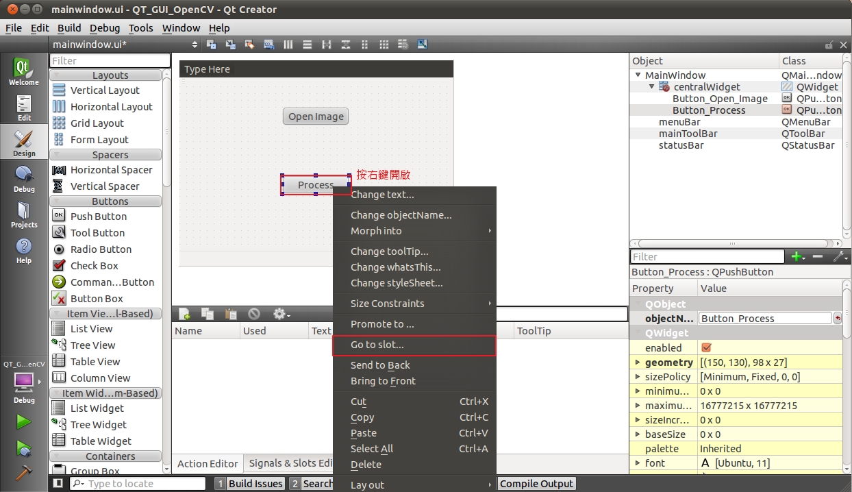The image size is (852, 492).
Task: Open the mainwindow.ui* file dropdown
Action: pyautogui.click(x=125, y=45)
